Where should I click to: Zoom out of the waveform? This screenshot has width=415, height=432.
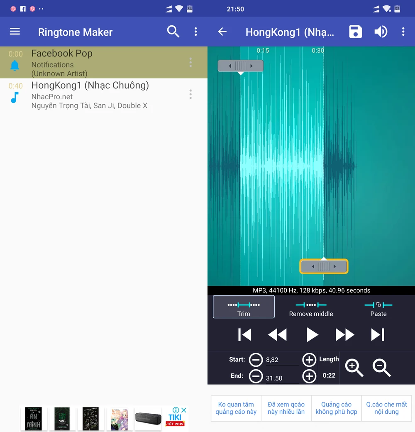tap(381, 368)
